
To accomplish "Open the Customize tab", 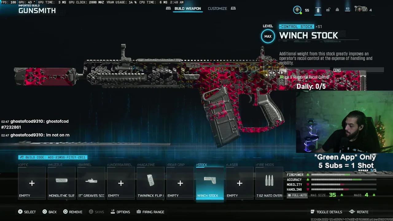I will click(217, 9).
